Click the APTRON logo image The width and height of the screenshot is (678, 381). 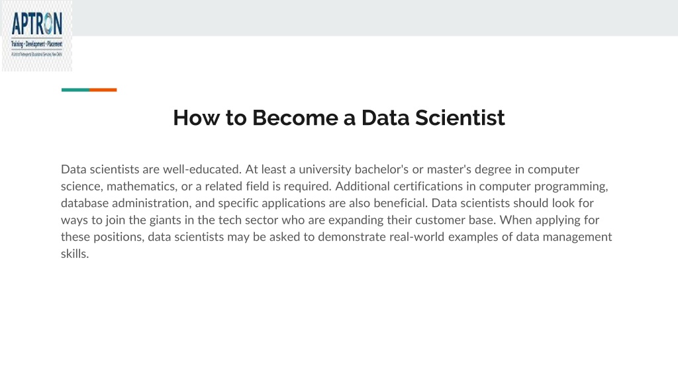click(37, 36)
